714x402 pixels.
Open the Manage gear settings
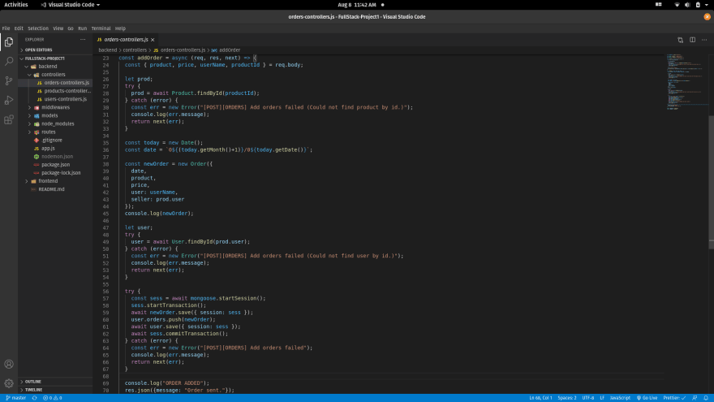9,383
